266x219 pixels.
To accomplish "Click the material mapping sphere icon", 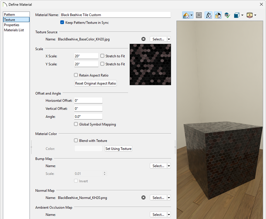I will pos(199,15).
